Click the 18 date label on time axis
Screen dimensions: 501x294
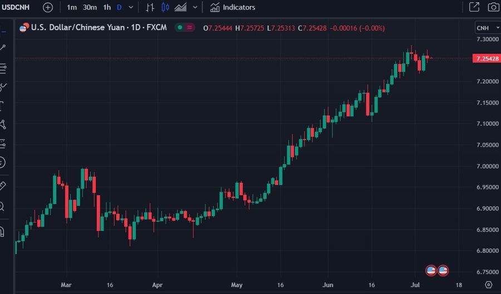(x=459, y=285)
